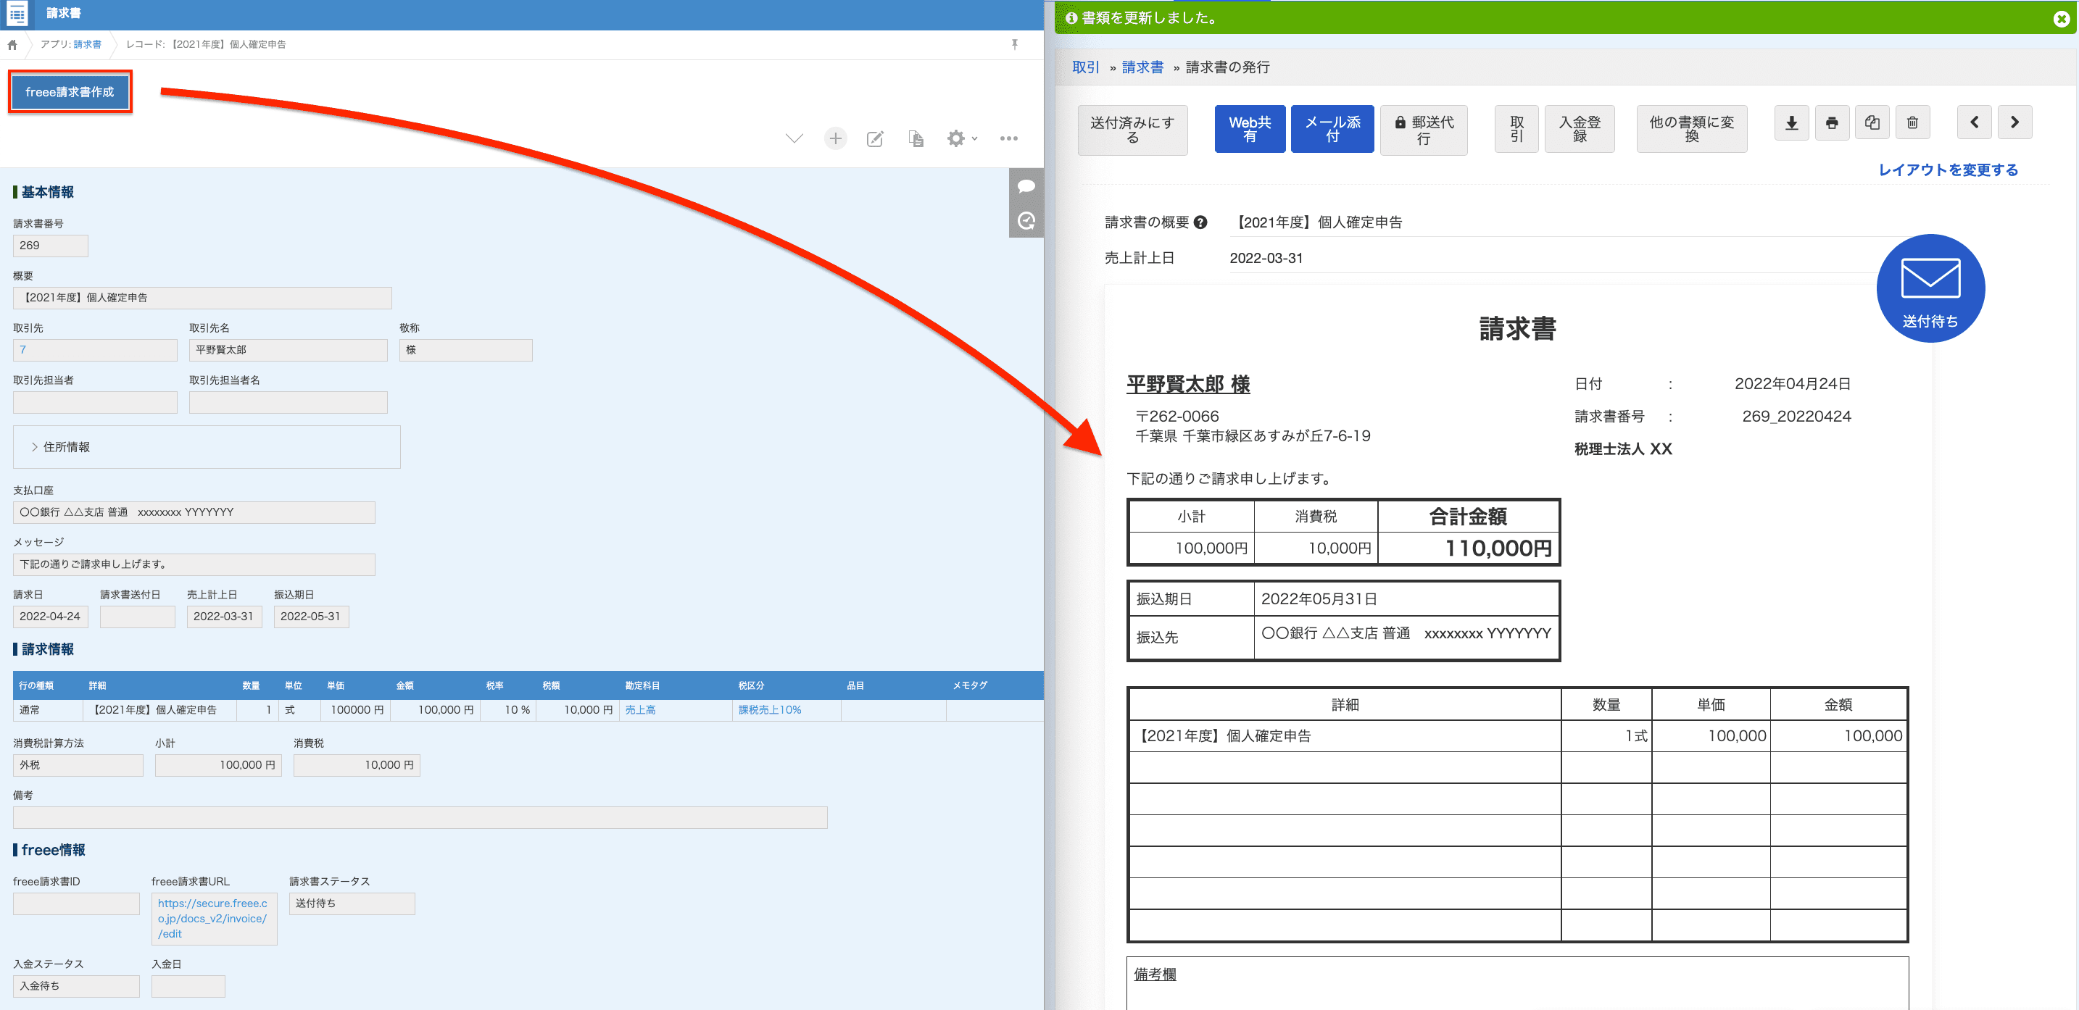Close the green update notification

[x=2060, y=19]
